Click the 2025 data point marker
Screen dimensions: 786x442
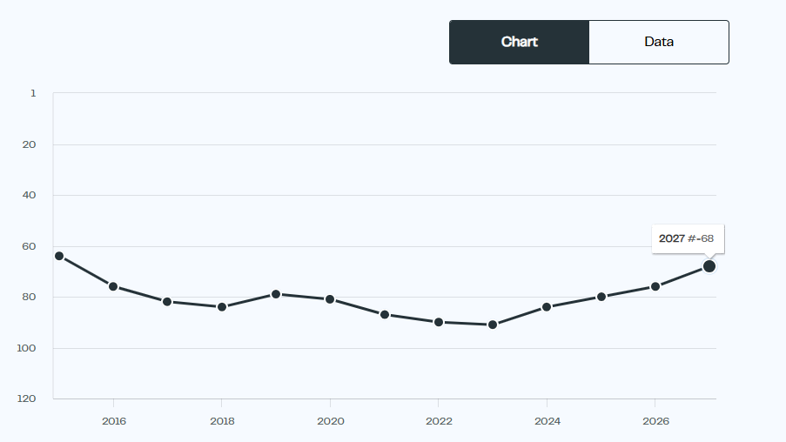tap(601, 297)
